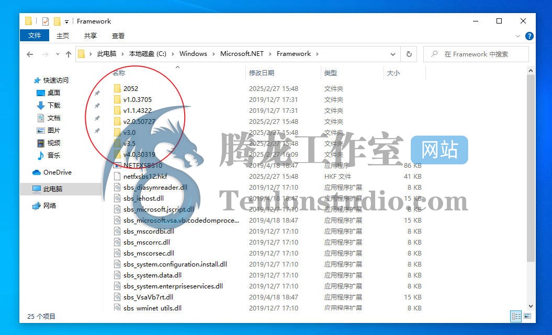
Task: Click 此电脑 in the address breadcrumb
Action: [107, 54]
